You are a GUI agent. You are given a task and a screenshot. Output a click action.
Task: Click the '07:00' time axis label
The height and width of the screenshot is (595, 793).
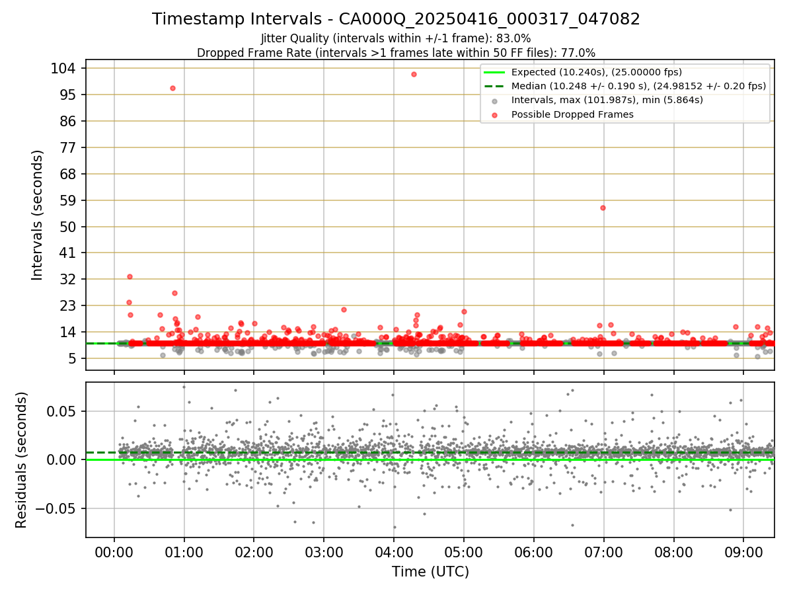[603, 553]
